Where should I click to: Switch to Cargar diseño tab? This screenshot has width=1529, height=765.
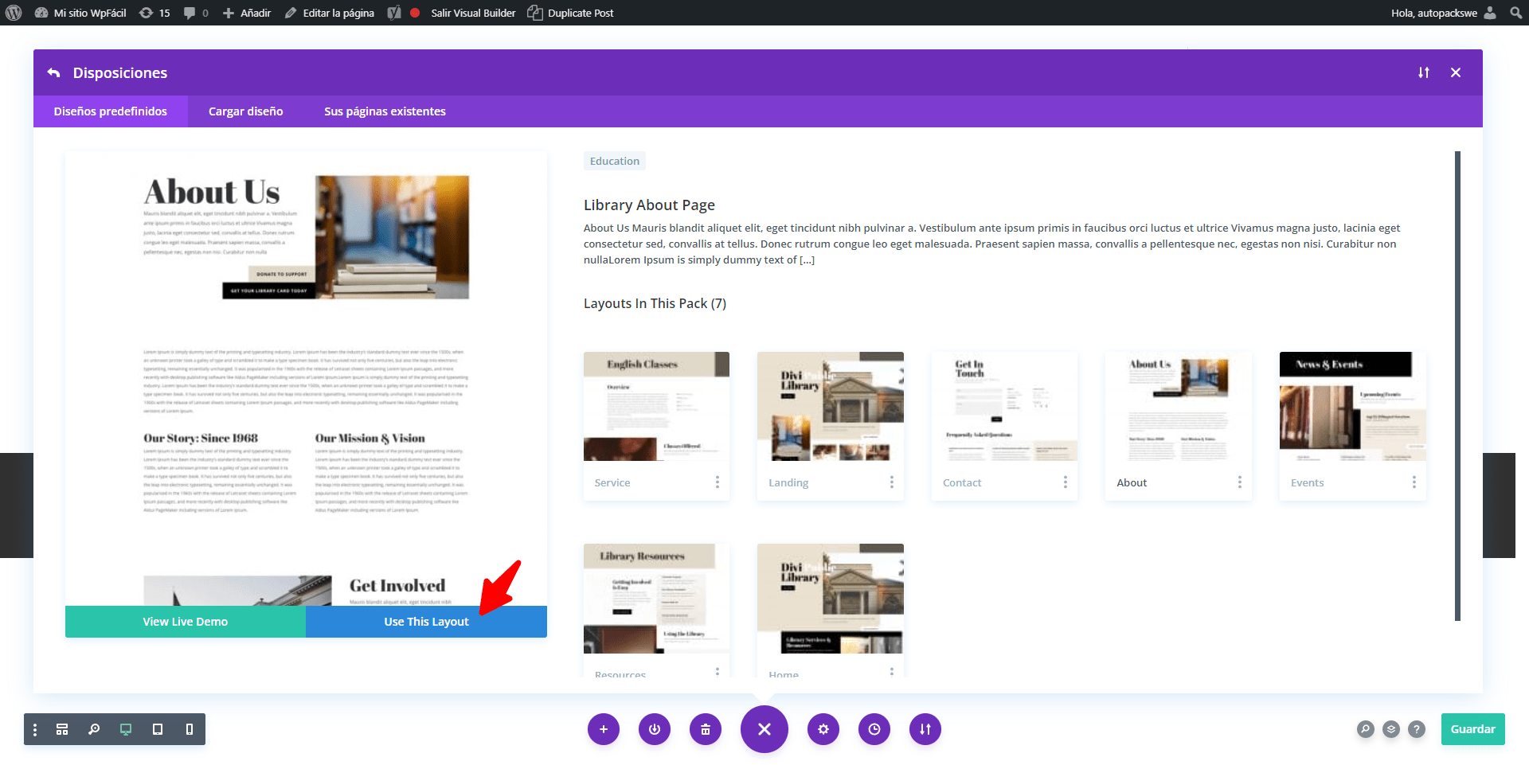tap(246, 111)
